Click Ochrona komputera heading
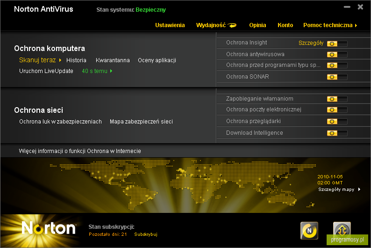This screenshot has height=248, width=371. [x=50, y=48]
